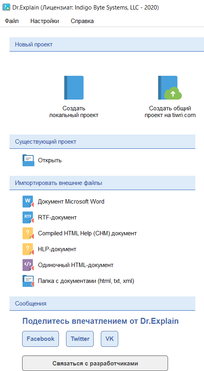The width and height of the screenshot is (204, 371).
Task: Click the HLP document import icon
Action: tap(28, 249)
